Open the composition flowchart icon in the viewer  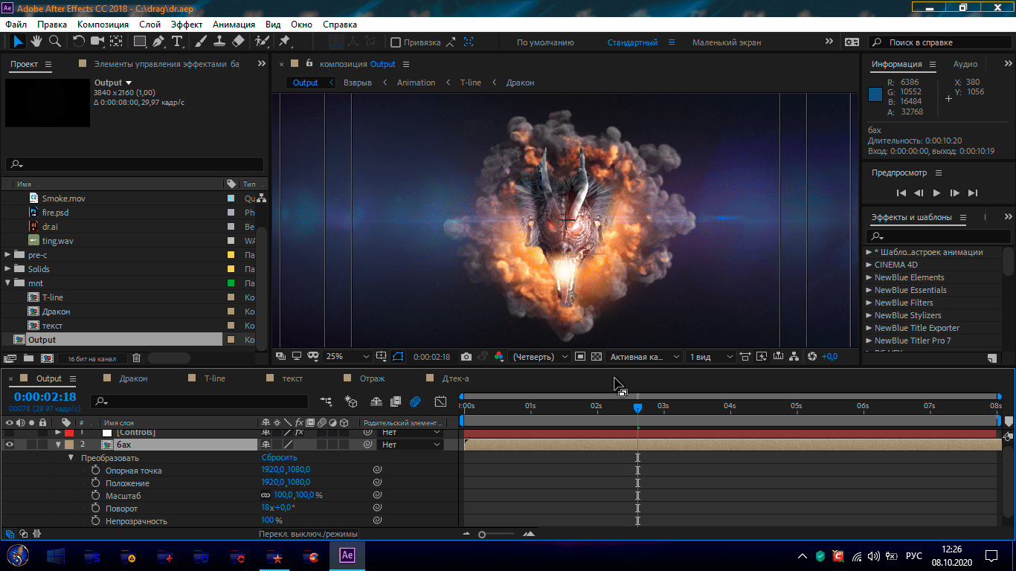(x=794, y=357)
